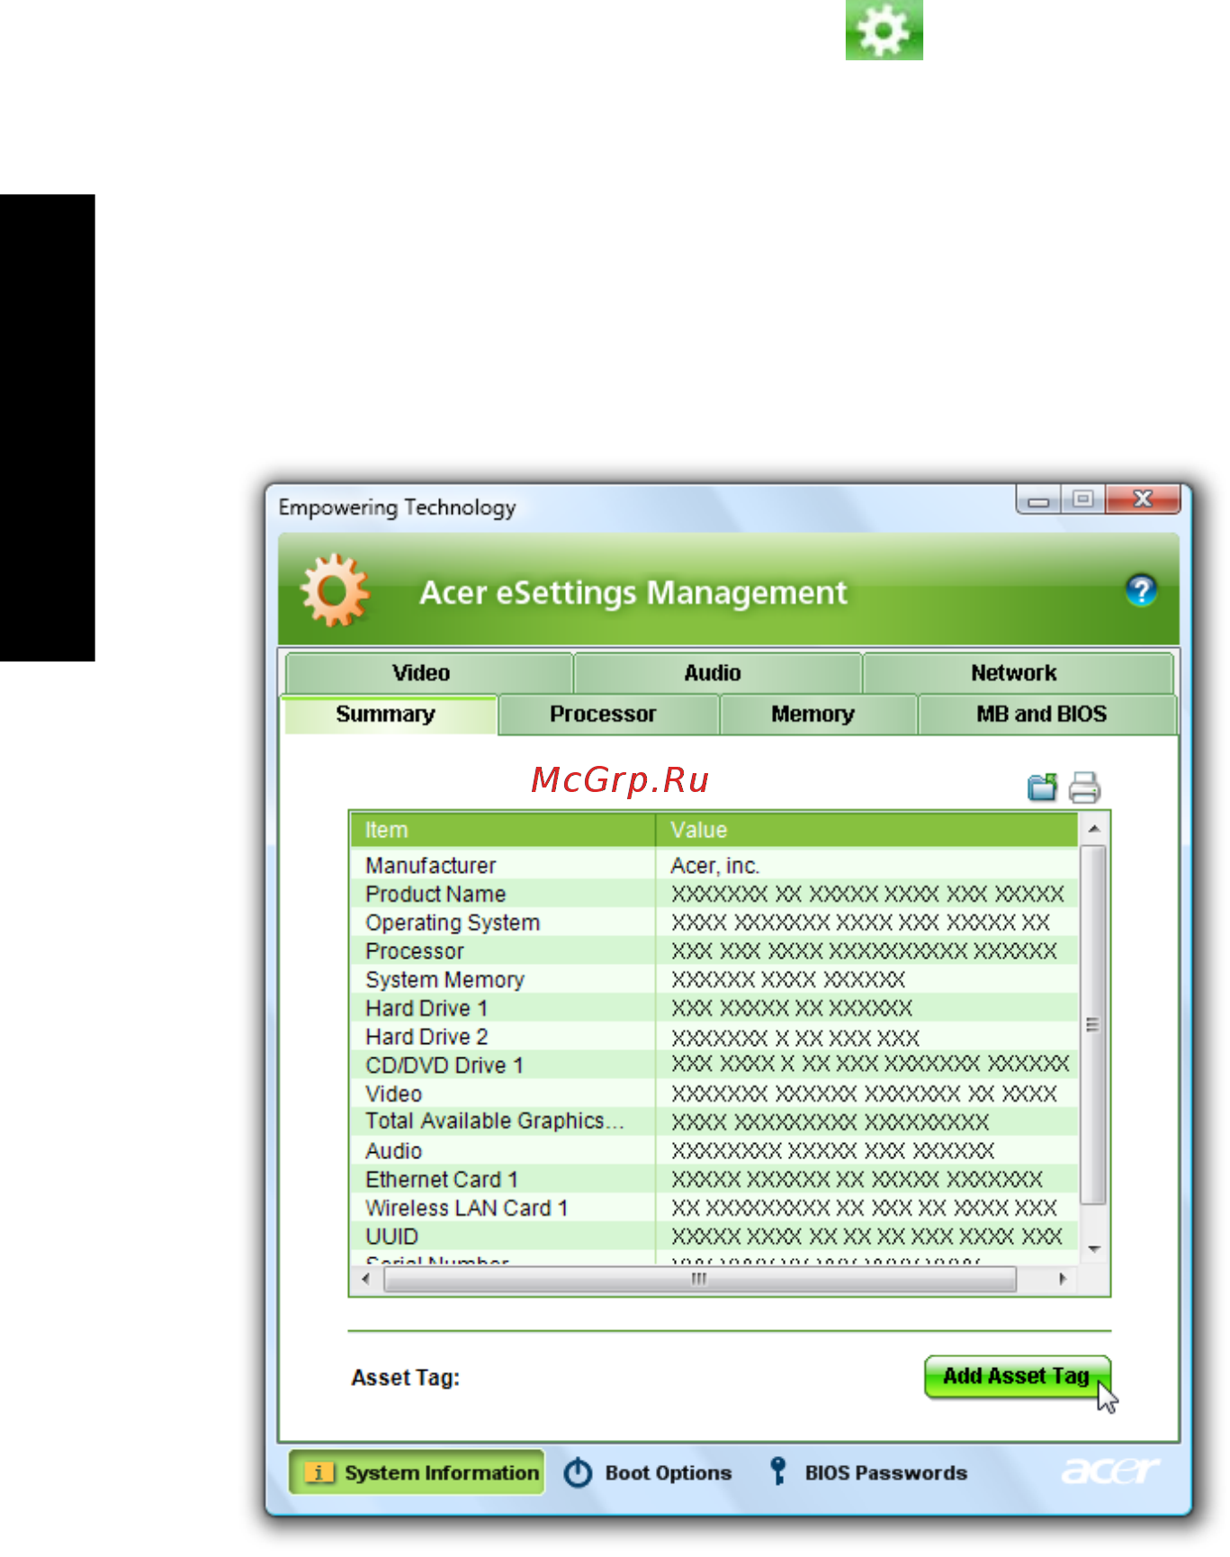The image size is (1230, 1557).
Task: Switch to the Video tab
Action: click(x=428, y=673)
